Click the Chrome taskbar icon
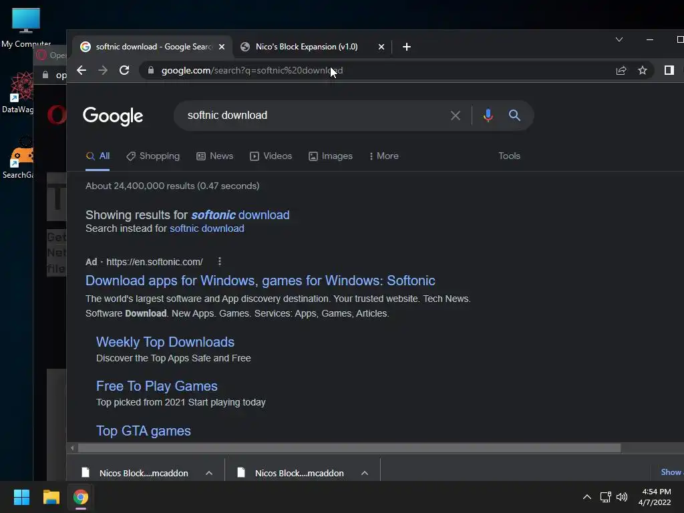This screenshot has width=684, height=513. 81,497
